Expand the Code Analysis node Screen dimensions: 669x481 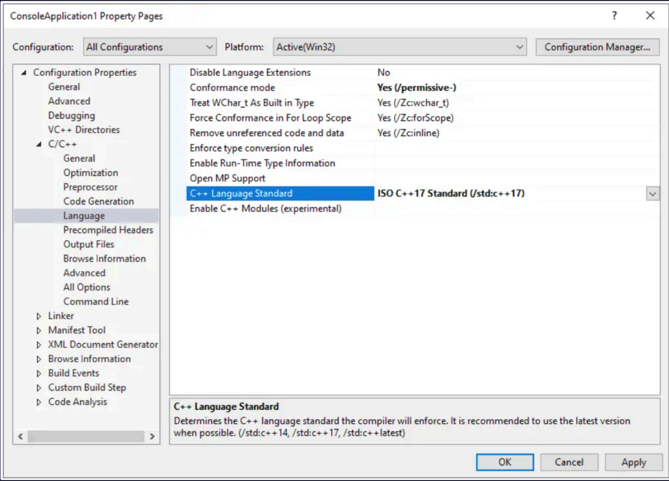(39, 402)
